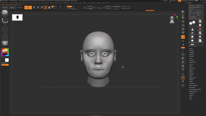Viewport: 206px width, 116px height.
Task: Toggle the Floor grid button
Action: click(183, 37)
